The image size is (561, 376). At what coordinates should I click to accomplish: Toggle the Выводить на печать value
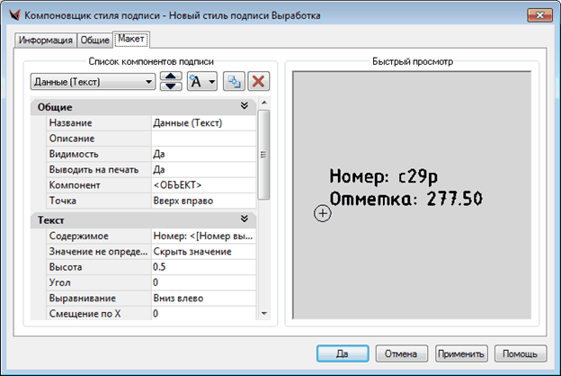point(203,169)
